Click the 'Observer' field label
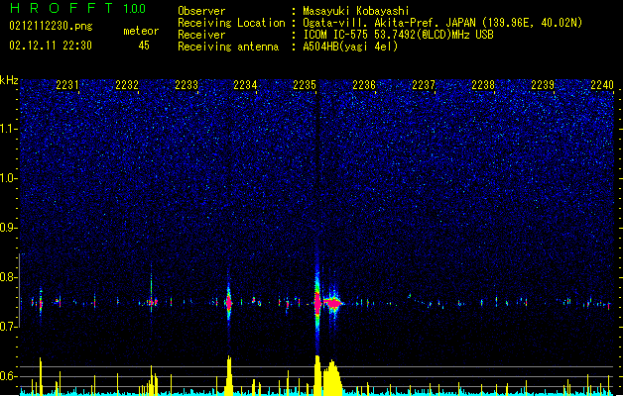The height and width of the screenshot is (396, 624). (201, 11)
